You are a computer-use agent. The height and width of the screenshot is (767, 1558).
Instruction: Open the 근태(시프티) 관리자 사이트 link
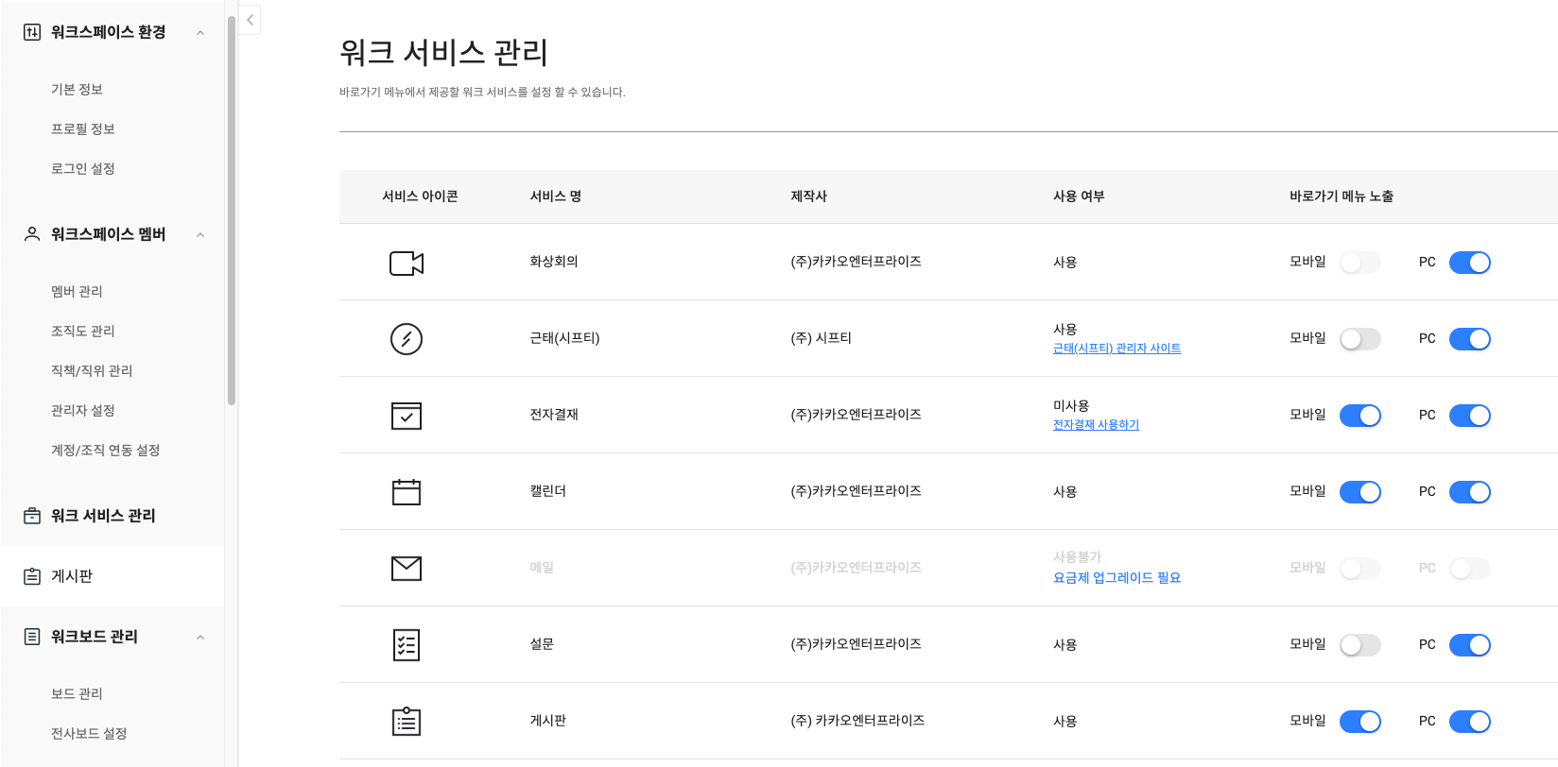[x=1117, y=349]
